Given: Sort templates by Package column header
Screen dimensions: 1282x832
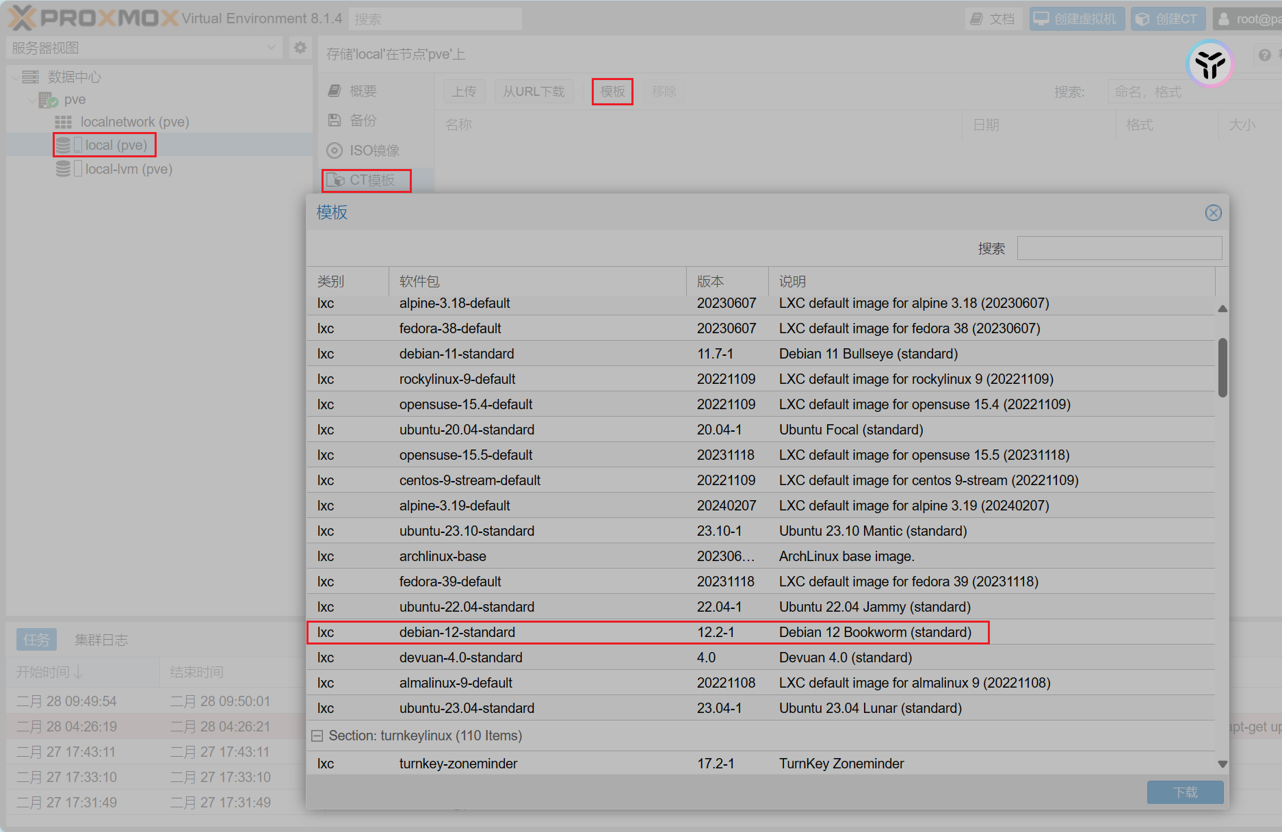Looking at the screenshot, I should tap(537, 281).
